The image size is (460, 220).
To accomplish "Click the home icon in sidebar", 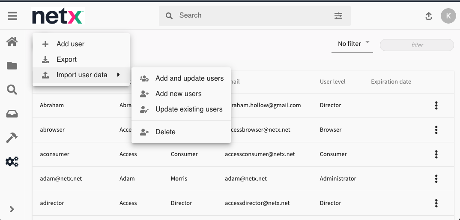I will click(x=12, y=42).
